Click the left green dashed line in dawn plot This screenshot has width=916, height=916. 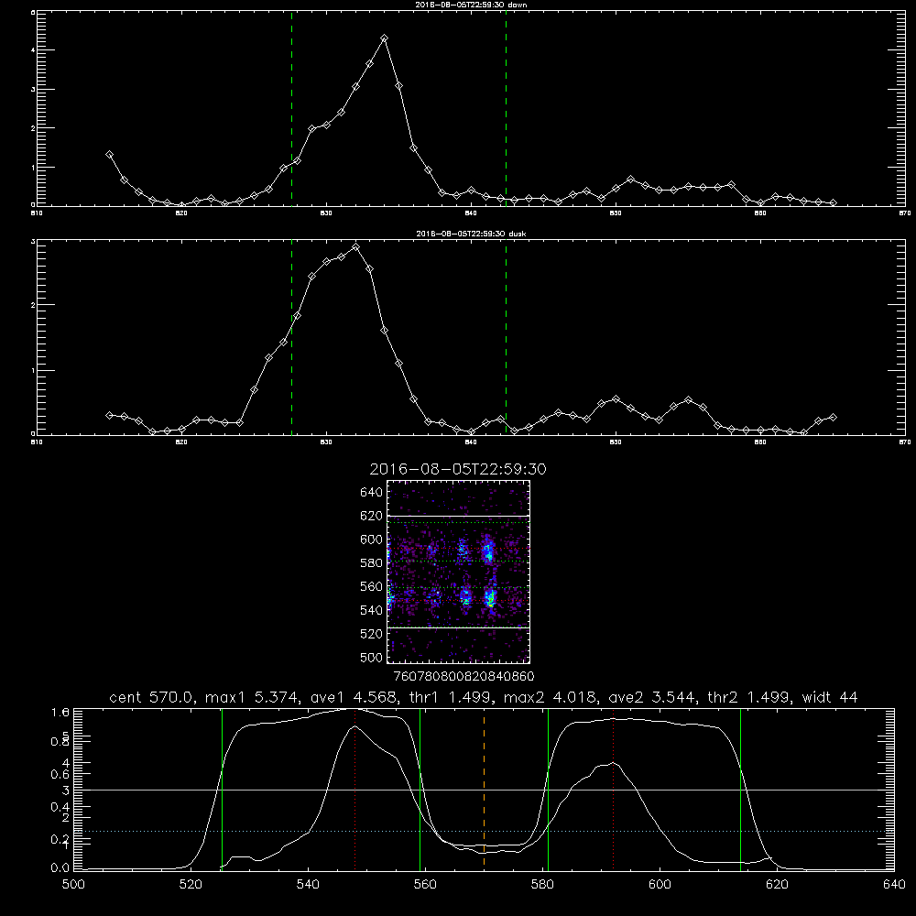click(x=291, y=108)
